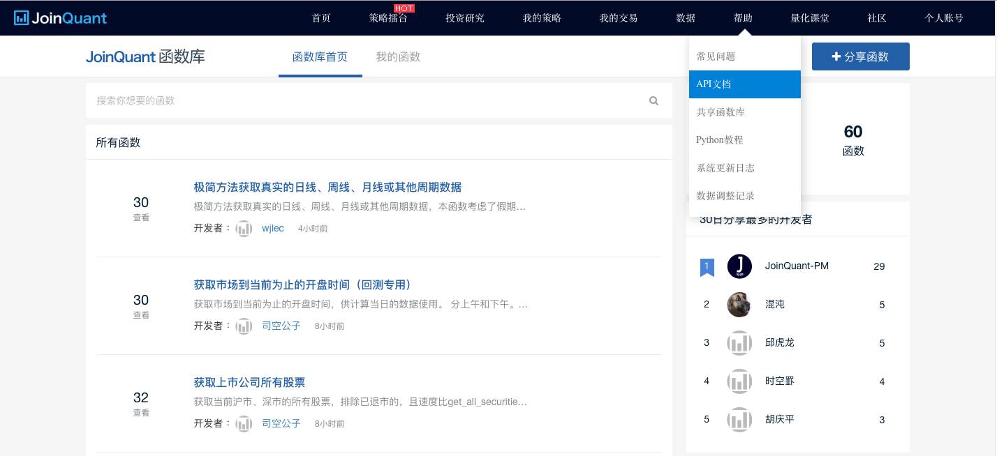Click JoinQuant-PM's share count 29
Image resolution: width=997 pixels, height=456 pixels.
pos(879,266)
